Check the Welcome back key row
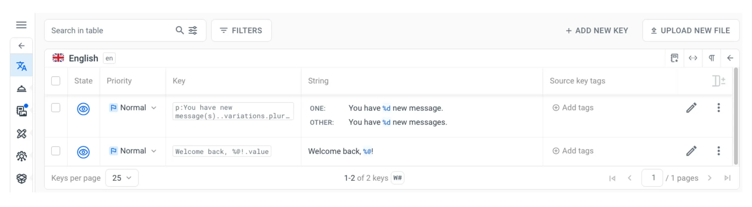This screenshot has height=207, width=752. [x=56, y=151]
